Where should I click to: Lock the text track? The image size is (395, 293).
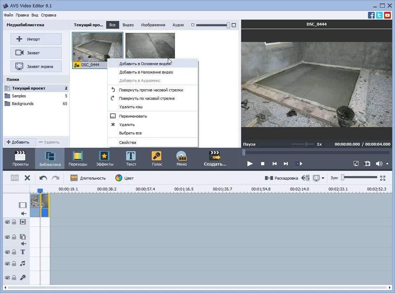(14, 252)
